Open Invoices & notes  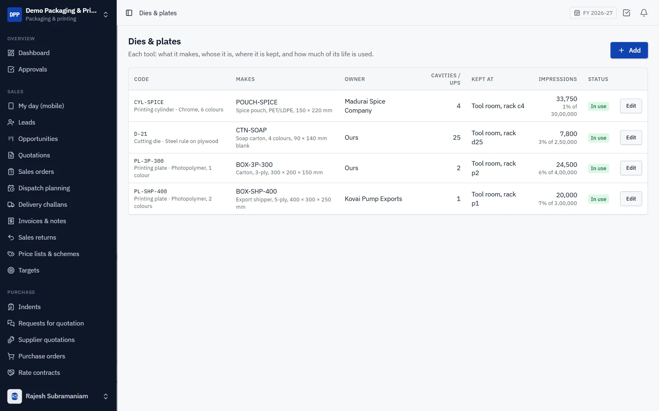(42, 221)
